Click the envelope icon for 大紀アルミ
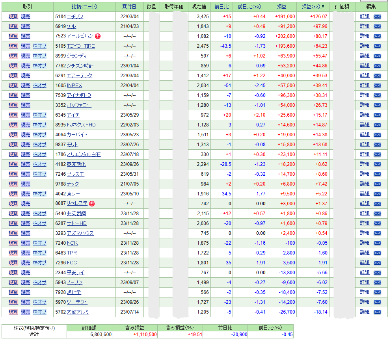Viewport: 389px width, 340px height. [377, 312]
